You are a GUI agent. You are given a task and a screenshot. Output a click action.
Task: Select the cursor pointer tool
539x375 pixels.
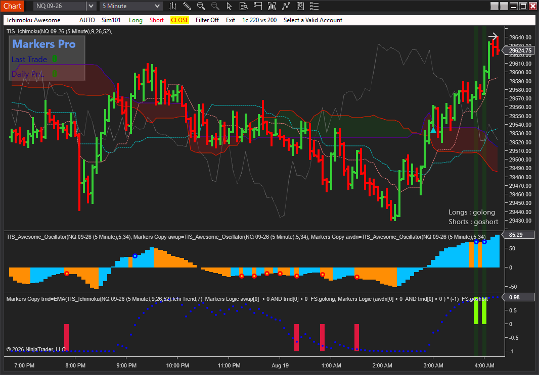(x=229, y=6)
